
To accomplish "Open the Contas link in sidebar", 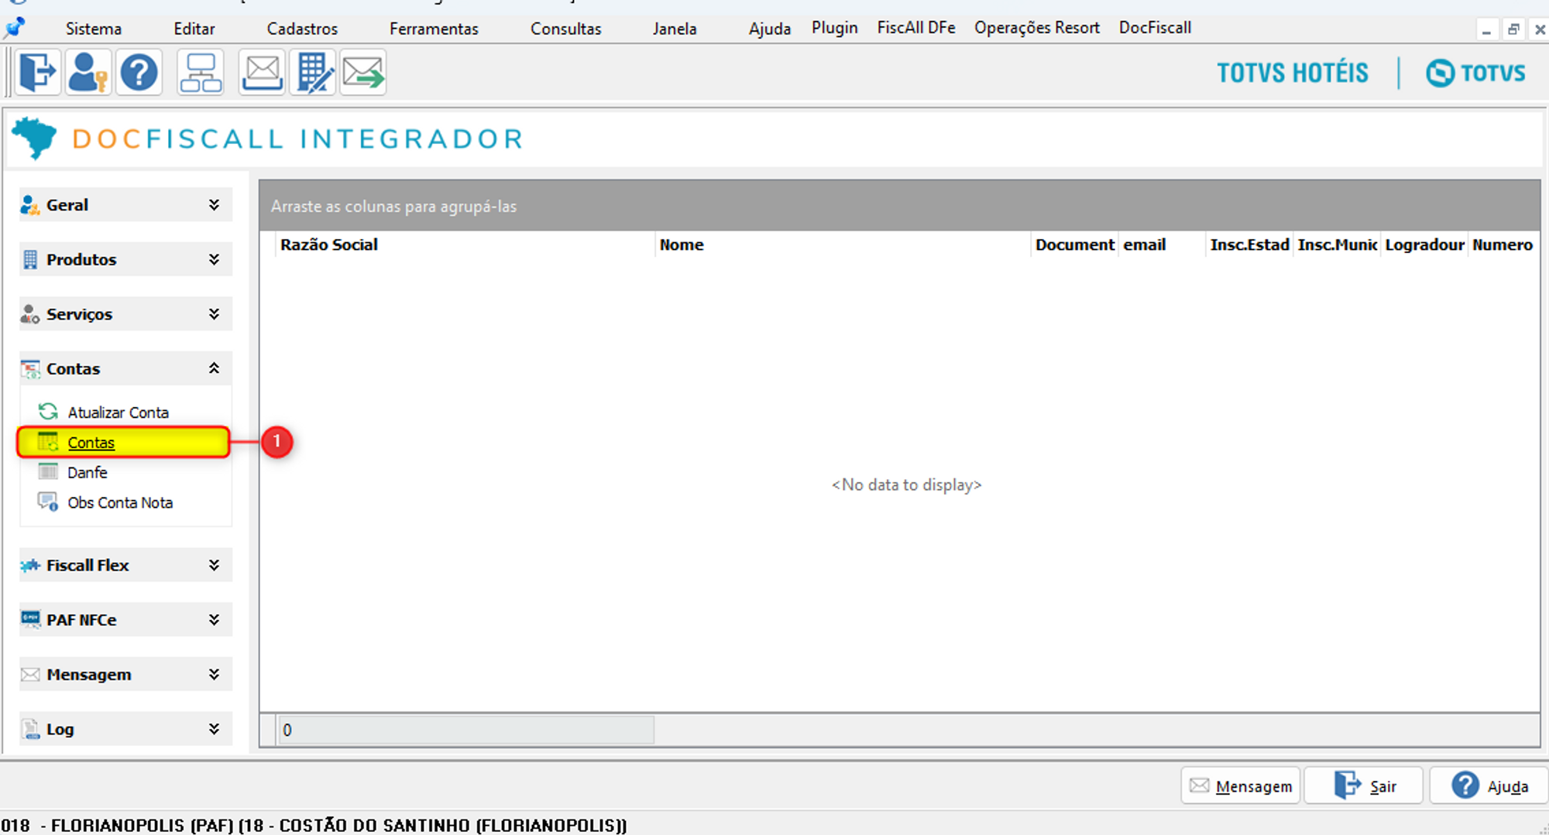I will click(x=91, y=443).
